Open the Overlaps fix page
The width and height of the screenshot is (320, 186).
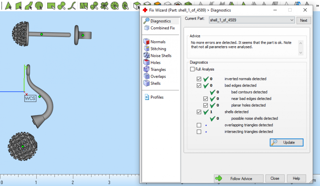click(x=158, y=76)
